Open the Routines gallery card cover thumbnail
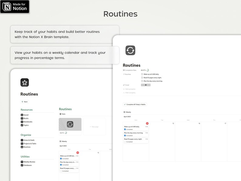Screen dimensions: 241x181 pyautogui.click(x=70, y=124)
